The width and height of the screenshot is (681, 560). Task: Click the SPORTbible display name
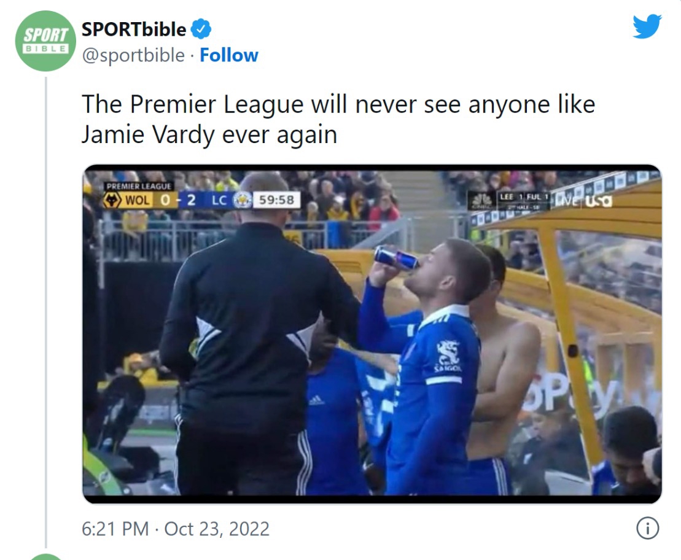[134, 29]
